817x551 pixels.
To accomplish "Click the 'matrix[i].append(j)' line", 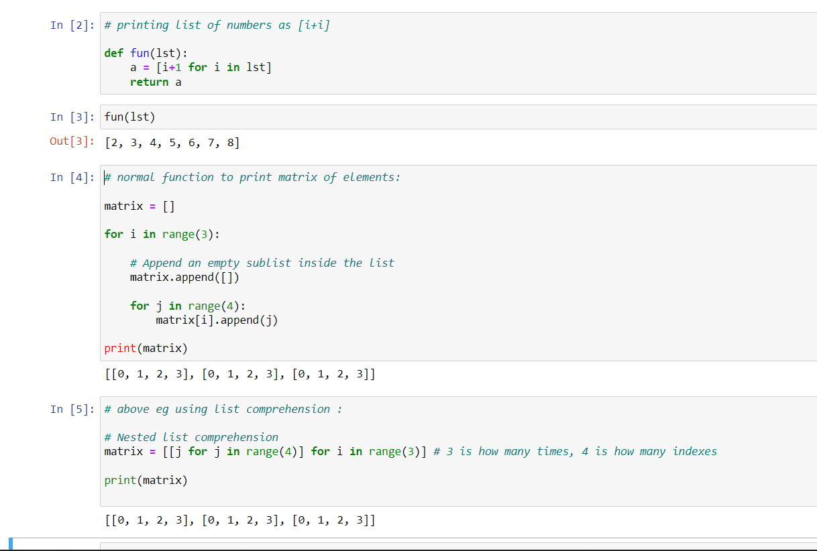I will [x=217, y=320].
